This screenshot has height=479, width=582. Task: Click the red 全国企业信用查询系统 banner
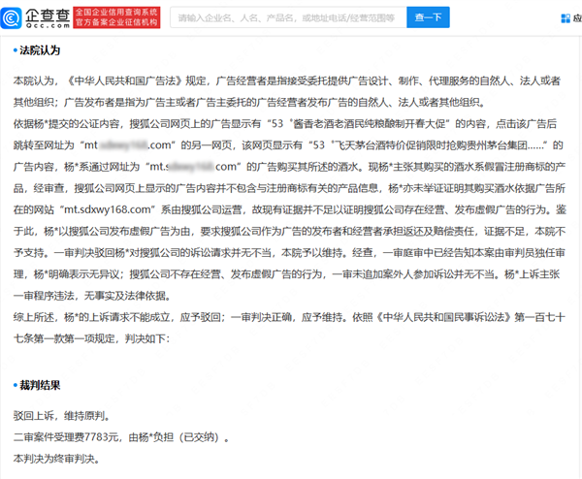[x=116, y=17]
